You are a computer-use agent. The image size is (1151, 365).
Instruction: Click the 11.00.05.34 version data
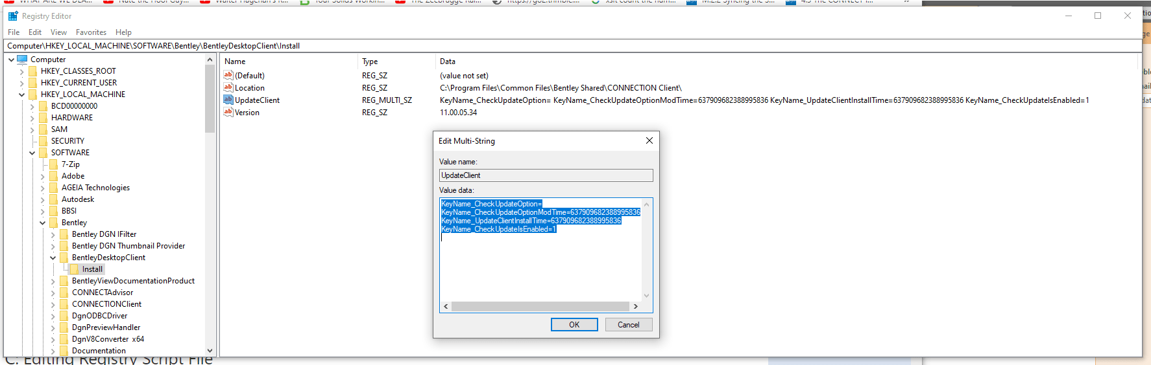(x=459, y=113)
